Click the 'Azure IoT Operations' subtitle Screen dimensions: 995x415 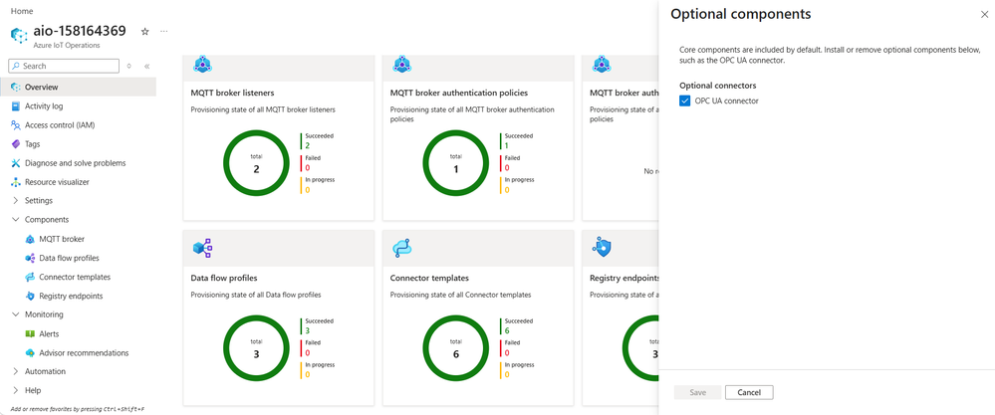click(x=67, y=45)
